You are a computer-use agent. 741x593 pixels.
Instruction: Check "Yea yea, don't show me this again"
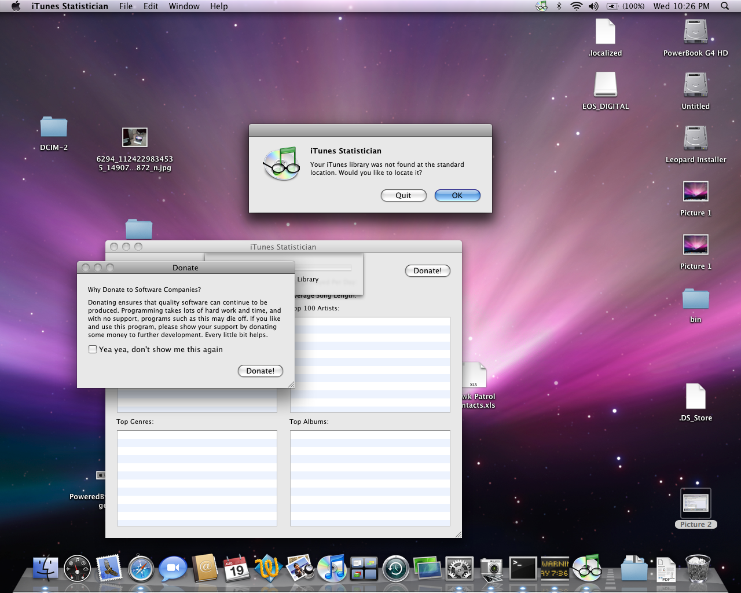click(93, 349)
